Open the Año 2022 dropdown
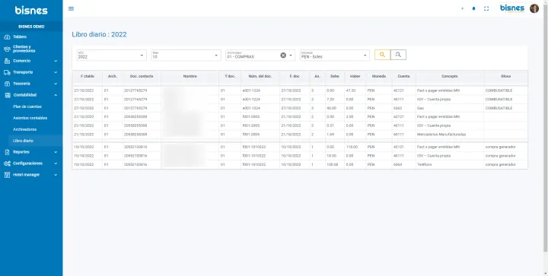The image size is (548, 276). pos(112,56)
